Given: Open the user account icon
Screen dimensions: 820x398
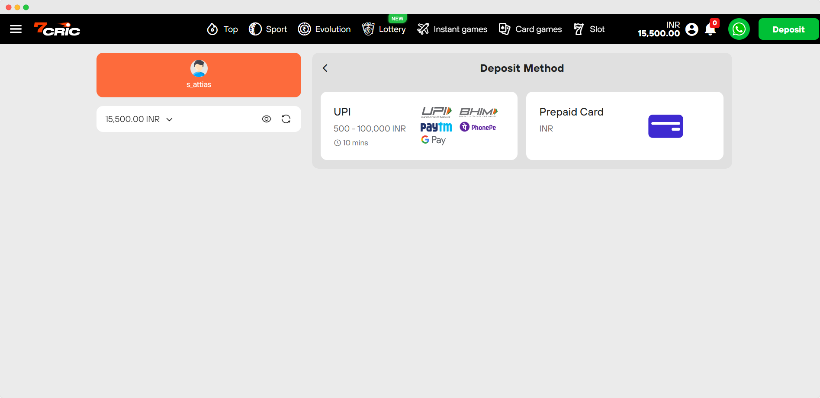Looking at the screenshot, I should 692,29.
